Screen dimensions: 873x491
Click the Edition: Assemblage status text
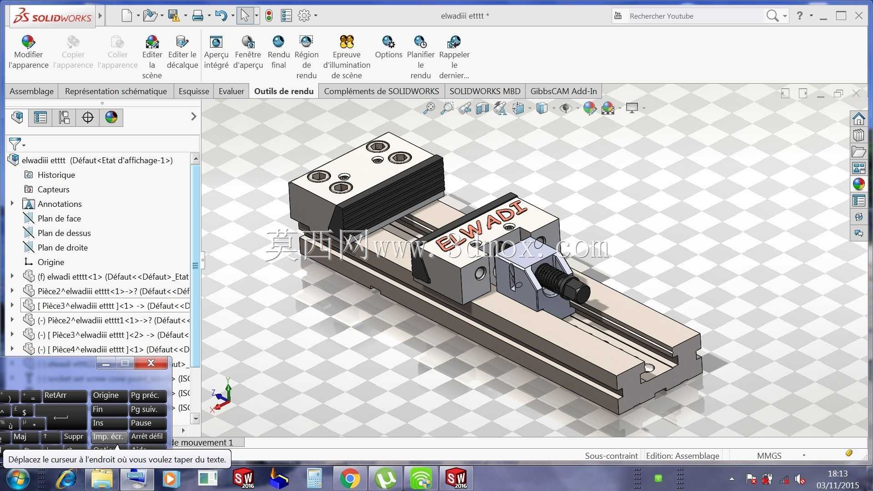tap(682, 456)
